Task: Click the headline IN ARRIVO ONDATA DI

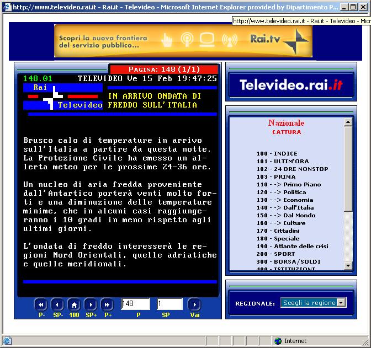Action: tap(155, 96)
